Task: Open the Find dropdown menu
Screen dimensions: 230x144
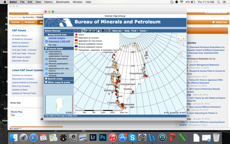Action: [134, 31]
